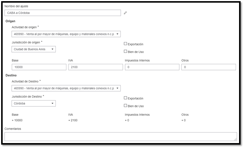The height and width of the screenshot is (148, 244).
Task: Click the Nombre del ajuste text field
Action: 63,13
